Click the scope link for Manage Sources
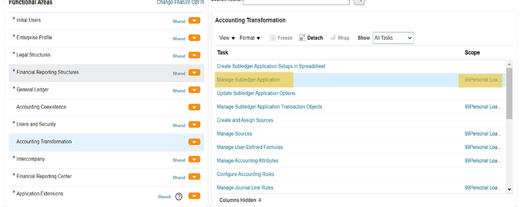The width and height of the screenshot is (522, 207). tap(483, 134)
